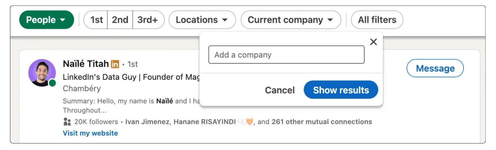Click the LinkedIn premium badge icon
496x150 pixels.
pos(115,64)
